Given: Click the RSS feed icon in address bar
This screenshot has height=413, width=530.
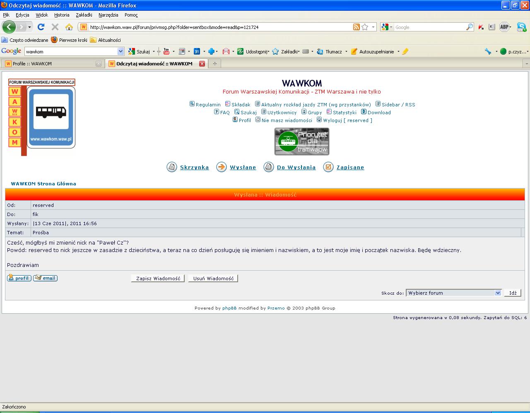Looking at the screenshot, I should tap(356, 27).
